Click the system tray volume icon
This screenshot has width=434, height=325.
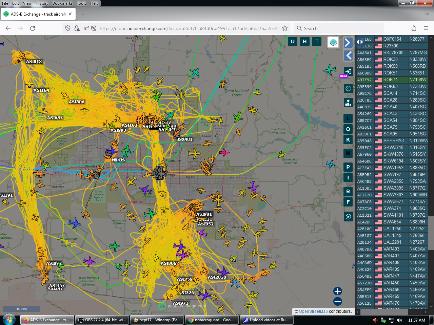point(400,320)
